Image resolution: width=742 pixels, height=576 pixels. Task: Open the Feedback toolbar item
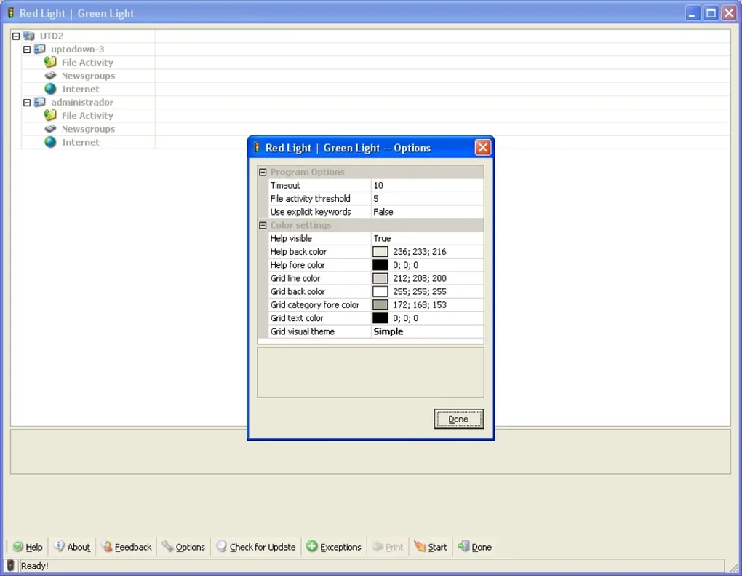point(127,547)
